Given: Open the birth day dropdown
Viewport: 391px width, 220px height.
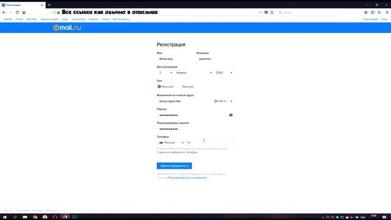Looking at the screenshot, I should click(166, 73).
